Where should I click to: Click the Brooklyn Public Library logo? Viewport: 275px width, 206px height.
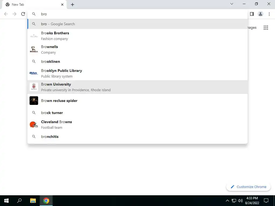[34, 73]
